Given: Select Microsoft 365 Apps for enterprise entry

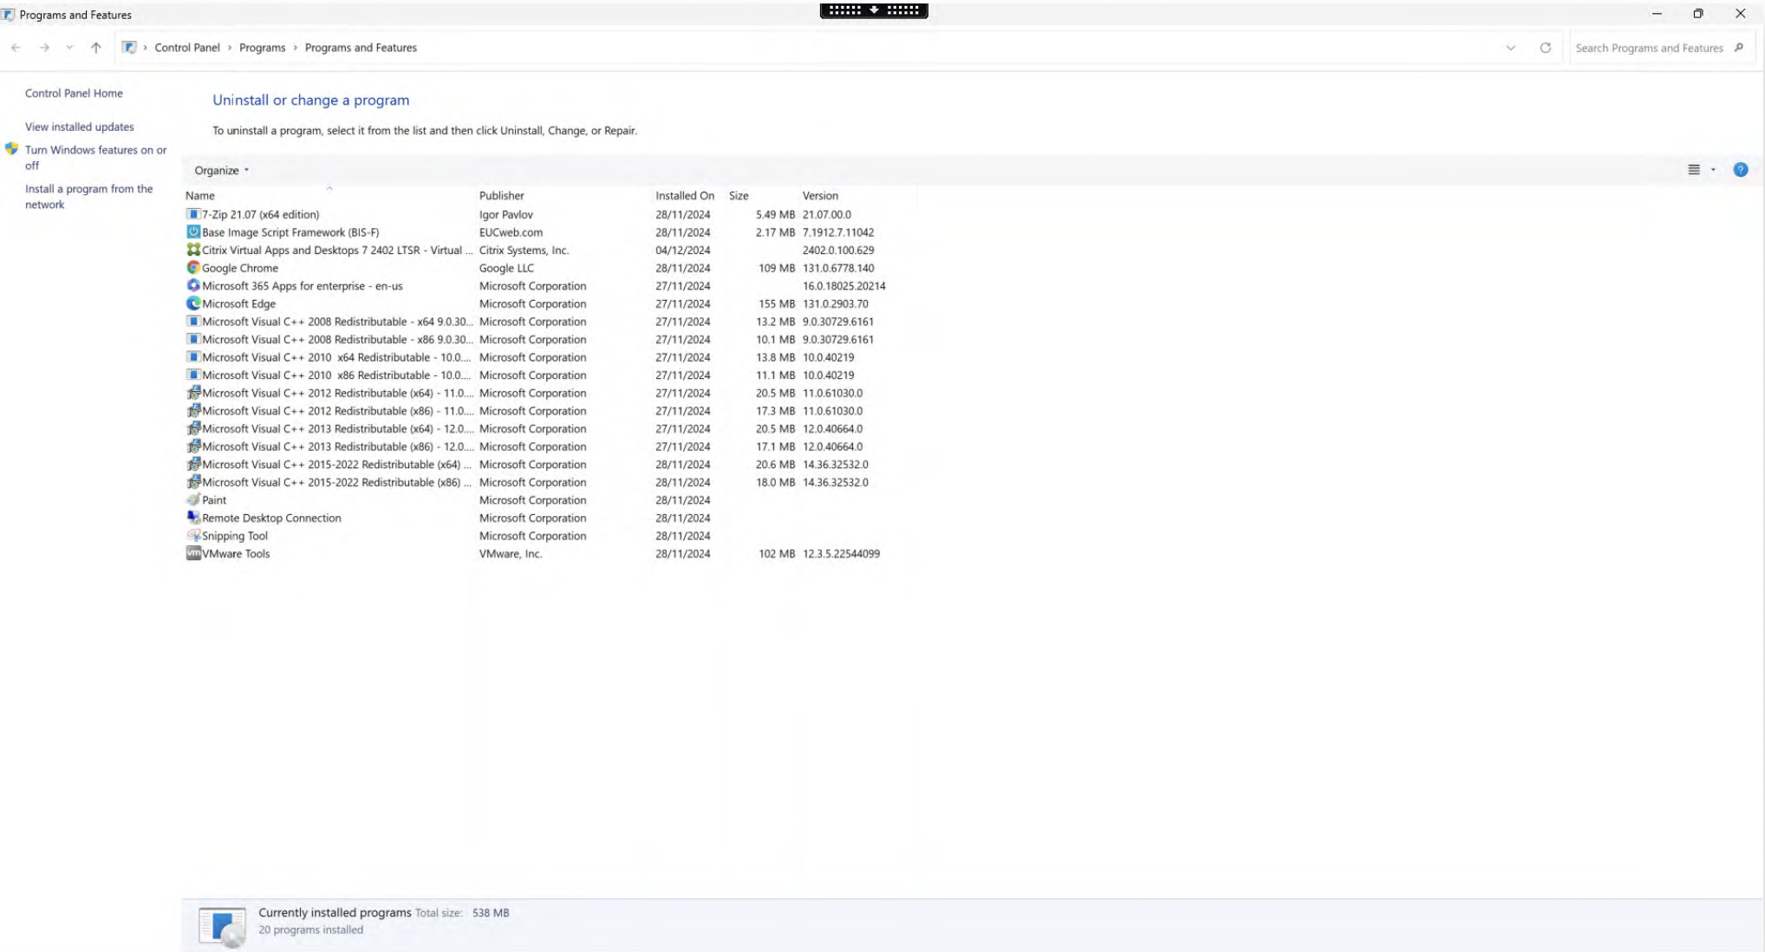Looking at the screenshot, I should point(303,285).
